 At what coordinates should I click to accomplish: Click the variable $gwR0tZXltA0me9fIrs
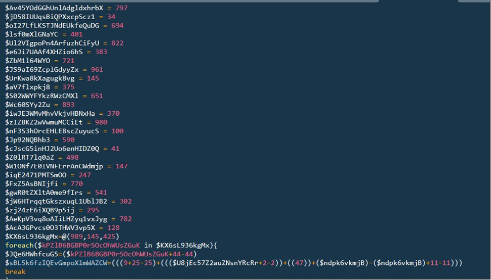(44, 192)
